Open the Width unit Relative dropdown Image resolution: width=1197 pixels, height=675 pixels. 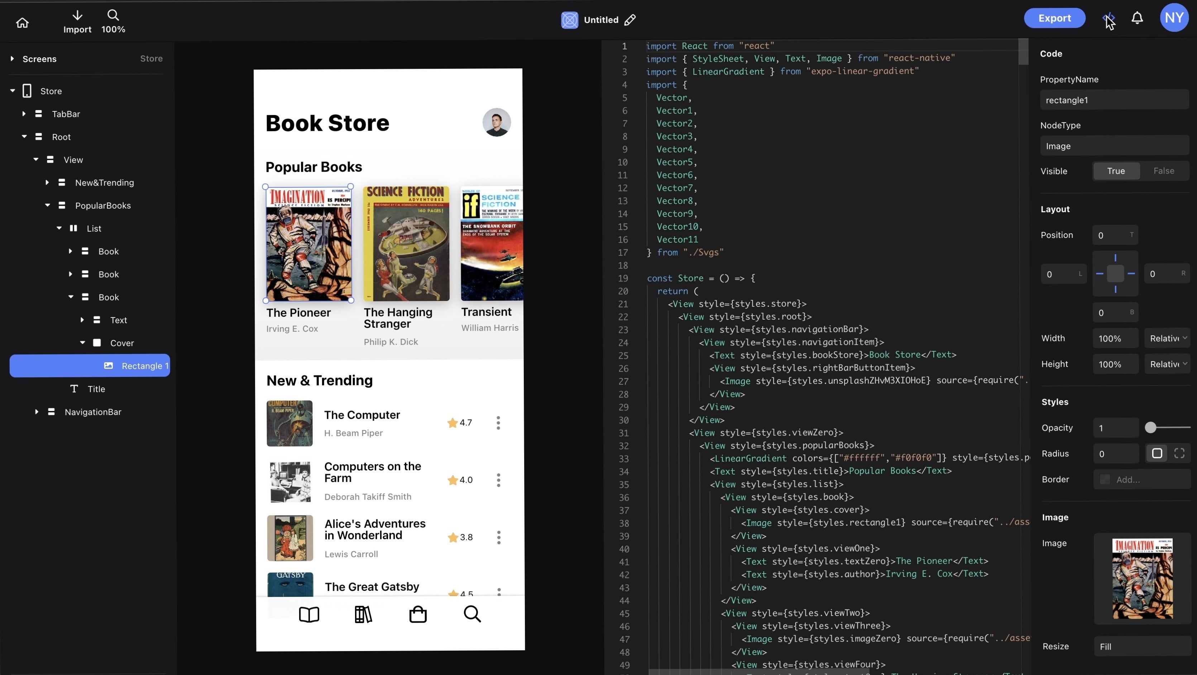[x=1167, y=338]
